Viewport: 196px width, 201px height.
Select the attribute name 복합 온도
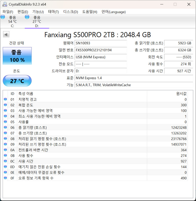click(26, 105)
